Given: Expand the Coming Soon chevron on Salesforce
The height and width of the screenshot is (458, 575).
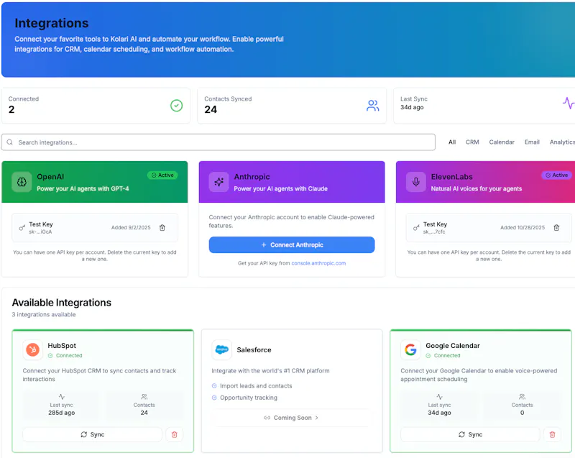Looking at the screenshot, I should click(317, 418).
